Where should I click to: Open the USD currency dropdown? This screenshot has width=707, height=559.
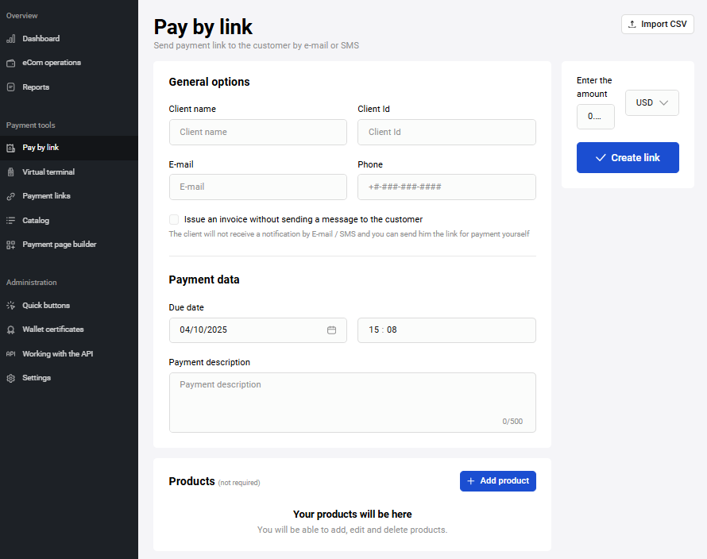click(651, 103)
